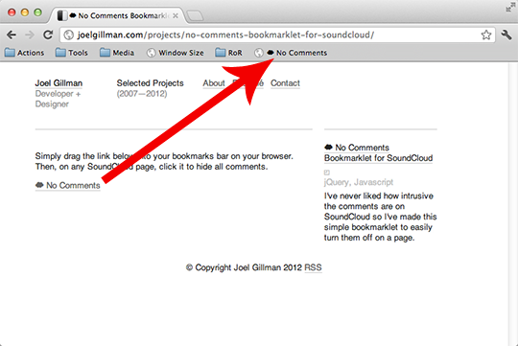Open the Tools bookmarks folder
The image size is (518, 346).
click(72, 53)
